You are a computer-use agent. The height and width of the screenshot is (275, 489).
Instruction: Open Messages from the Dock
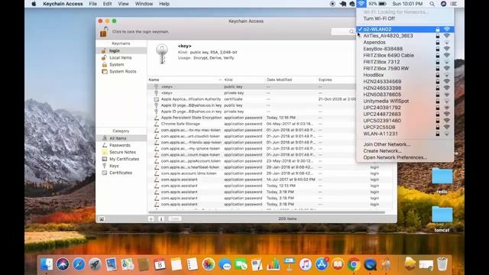point(225,265)
